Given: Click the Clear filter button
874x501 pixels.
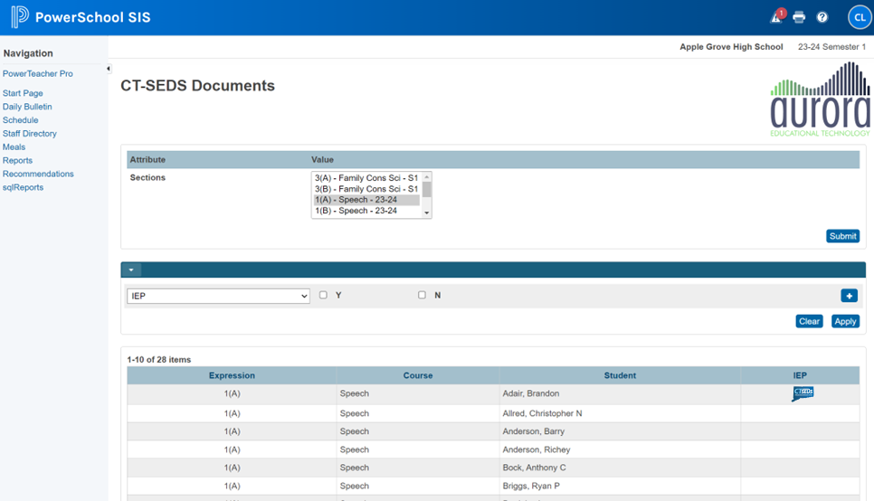Looking at the screenshot, I should pyautogui.click(x=809, y=321).
